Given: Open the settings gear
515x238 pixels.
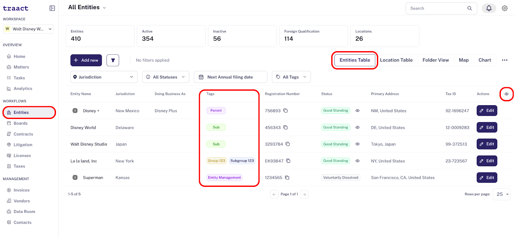Looking at the screenshot, I should coord(505,8).
